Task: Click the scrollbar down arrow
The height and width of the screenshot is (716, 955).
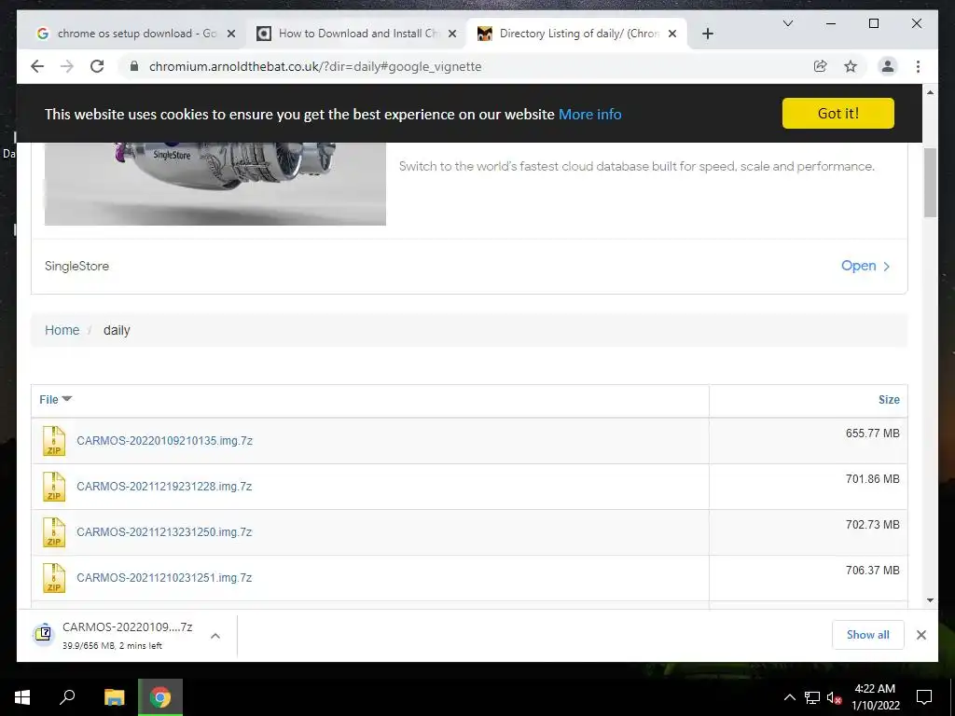Action: coord(930,600)
